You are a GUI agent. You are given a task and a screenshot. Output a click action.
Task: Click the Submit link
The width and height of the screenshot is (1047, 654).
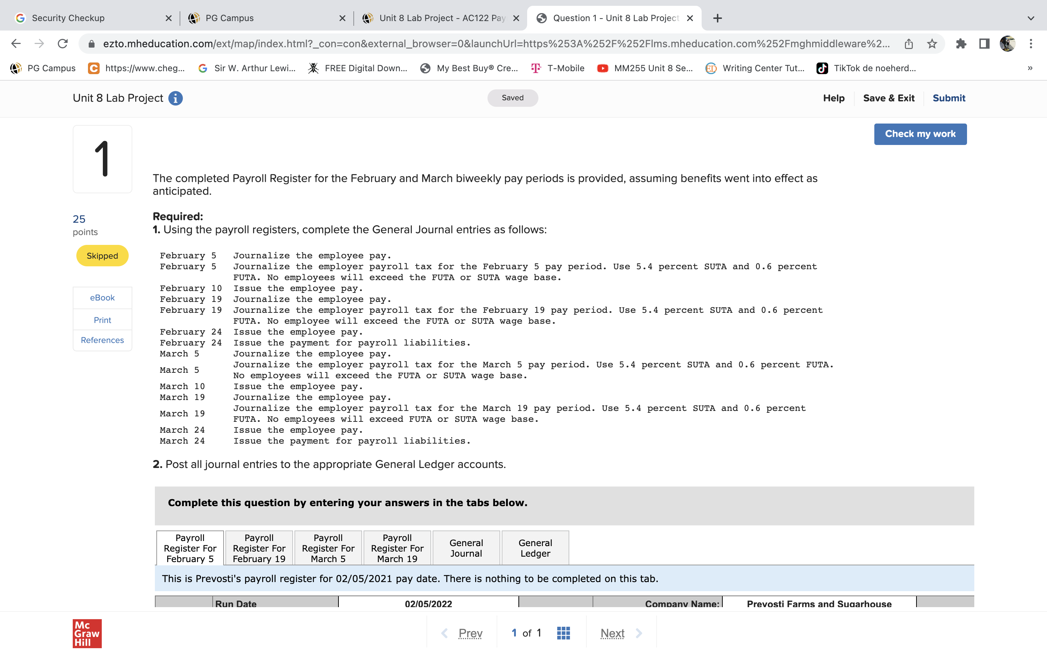click(x=948, y=98)
